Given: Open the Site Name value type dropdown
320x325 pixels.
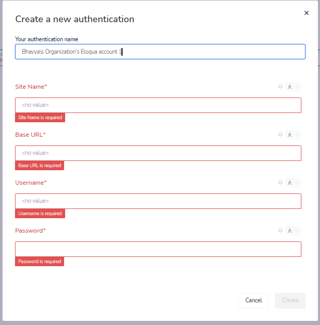Looking at the screenshot, I should [293, 87].
